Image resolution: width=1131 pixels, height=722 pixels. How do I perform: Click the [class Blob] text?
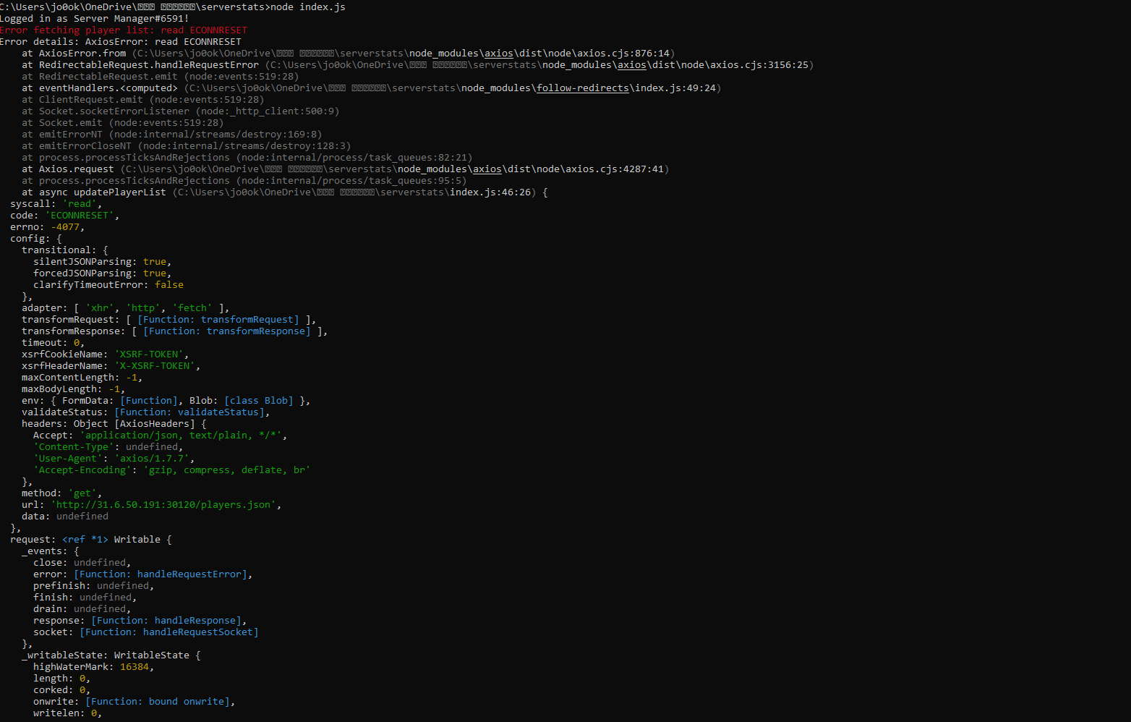pos(258,401)
